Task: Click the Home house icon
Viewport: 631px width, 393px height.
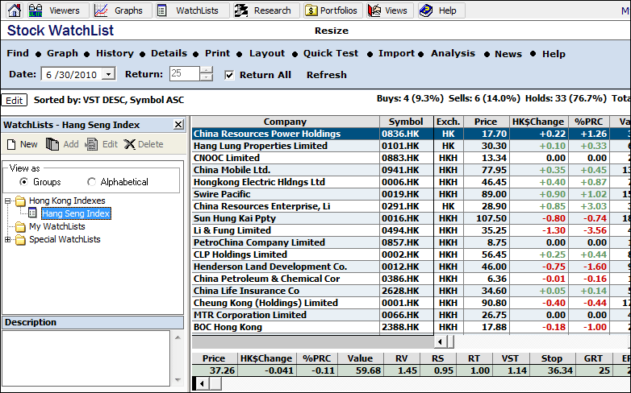Action: pyautogui.click(x=14, y=10)
